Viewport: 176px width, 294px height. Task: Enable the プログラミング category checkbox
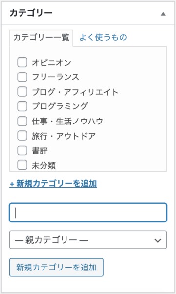pos(22,106)
